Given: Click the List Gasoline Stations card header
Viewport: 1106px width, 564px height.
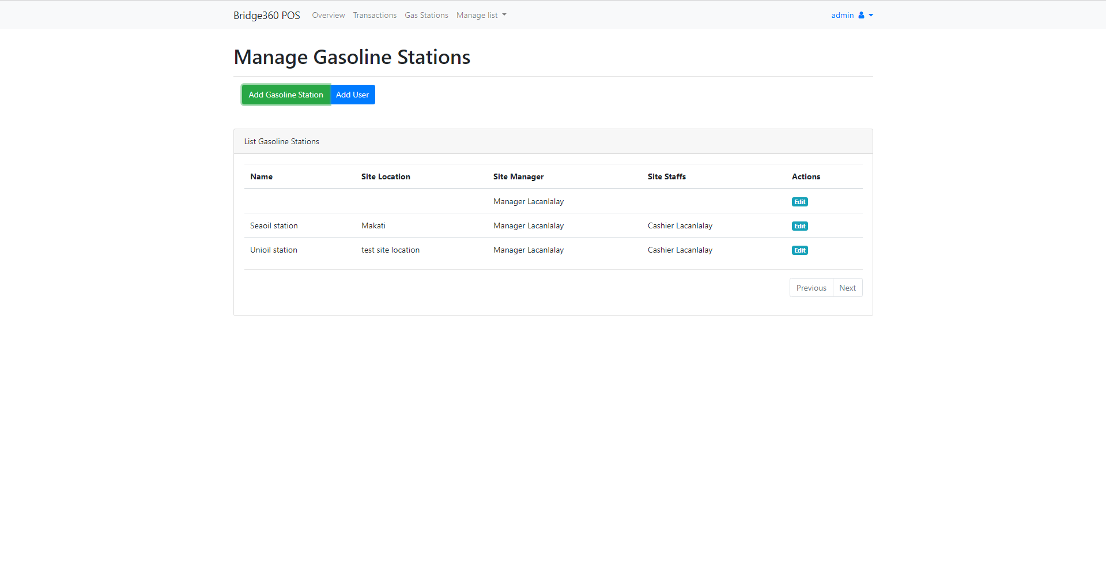Looking at the screenshot, I should (x=553, y=141).
